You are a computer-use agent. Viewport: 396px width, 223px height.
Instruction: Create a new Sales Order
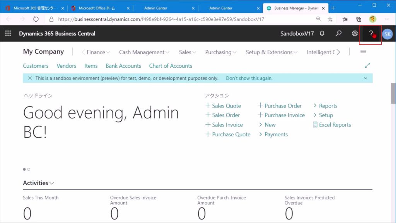click(223, 115)
